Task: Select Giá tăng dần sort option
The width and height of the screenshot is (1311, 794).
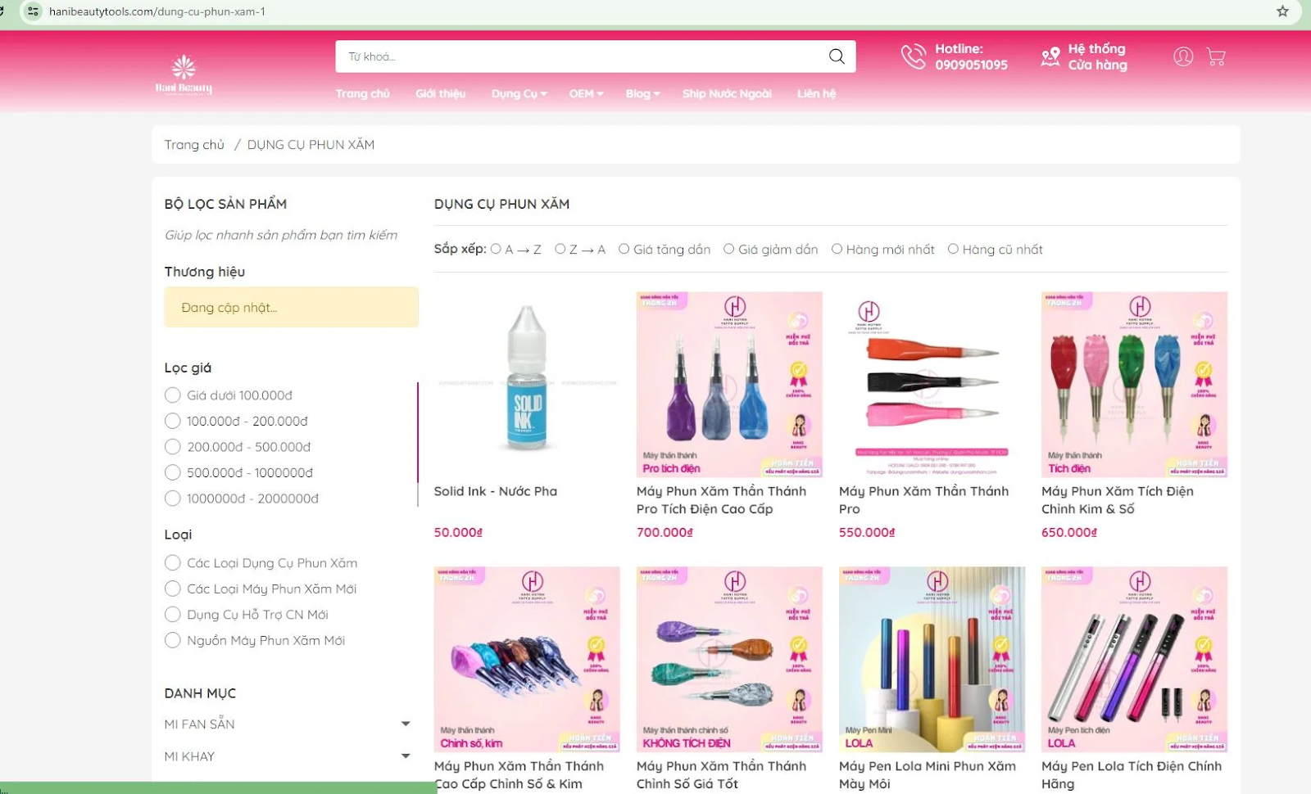Action: click(624, 249)
